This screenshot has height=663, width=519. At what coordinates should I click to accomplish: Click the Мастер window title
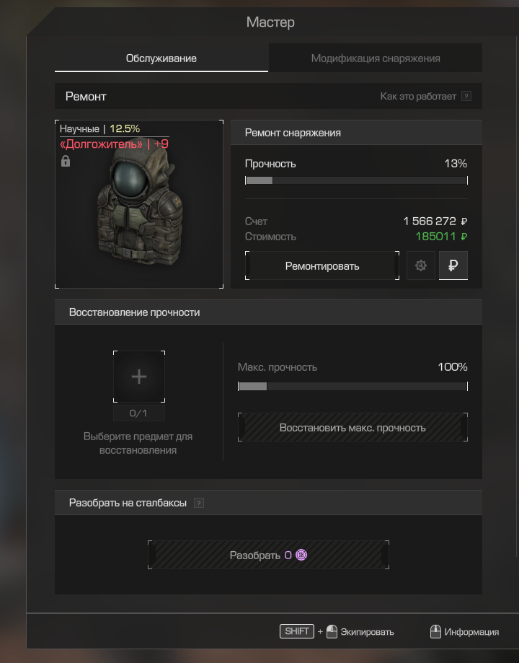[270, 22]
